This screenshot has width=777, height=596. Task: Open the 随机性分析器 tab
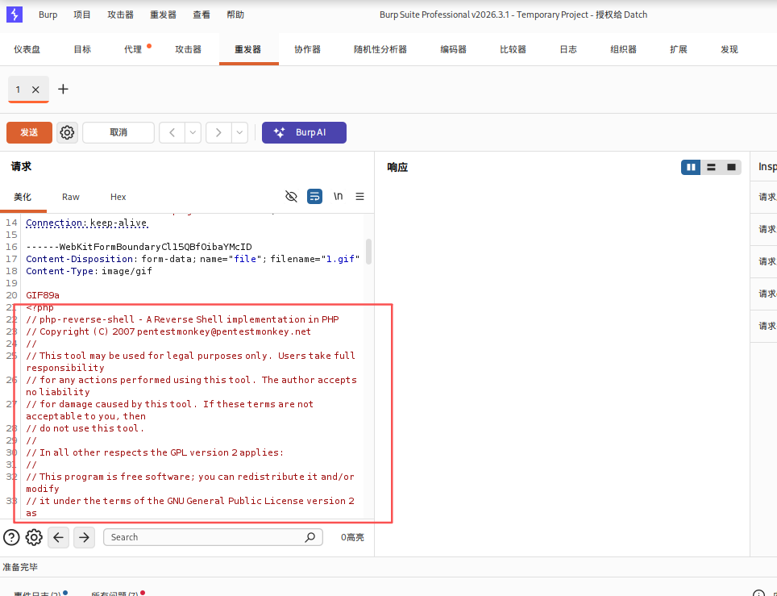[x=380, y=49]
